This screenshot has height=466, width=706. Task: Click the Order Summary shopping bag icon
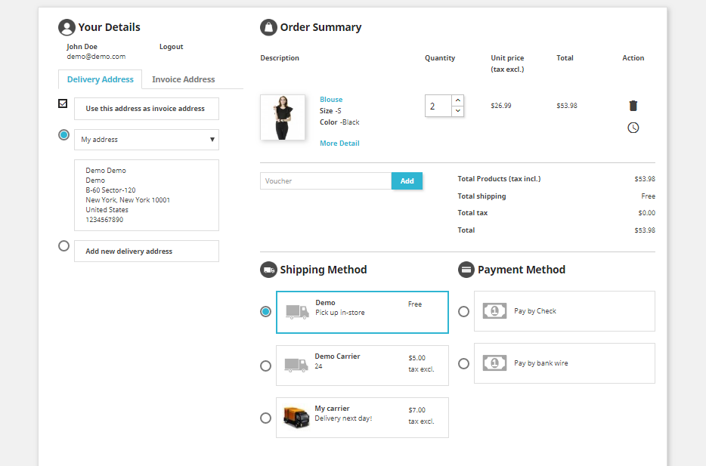pyautogui.click(x=268, y=27)
